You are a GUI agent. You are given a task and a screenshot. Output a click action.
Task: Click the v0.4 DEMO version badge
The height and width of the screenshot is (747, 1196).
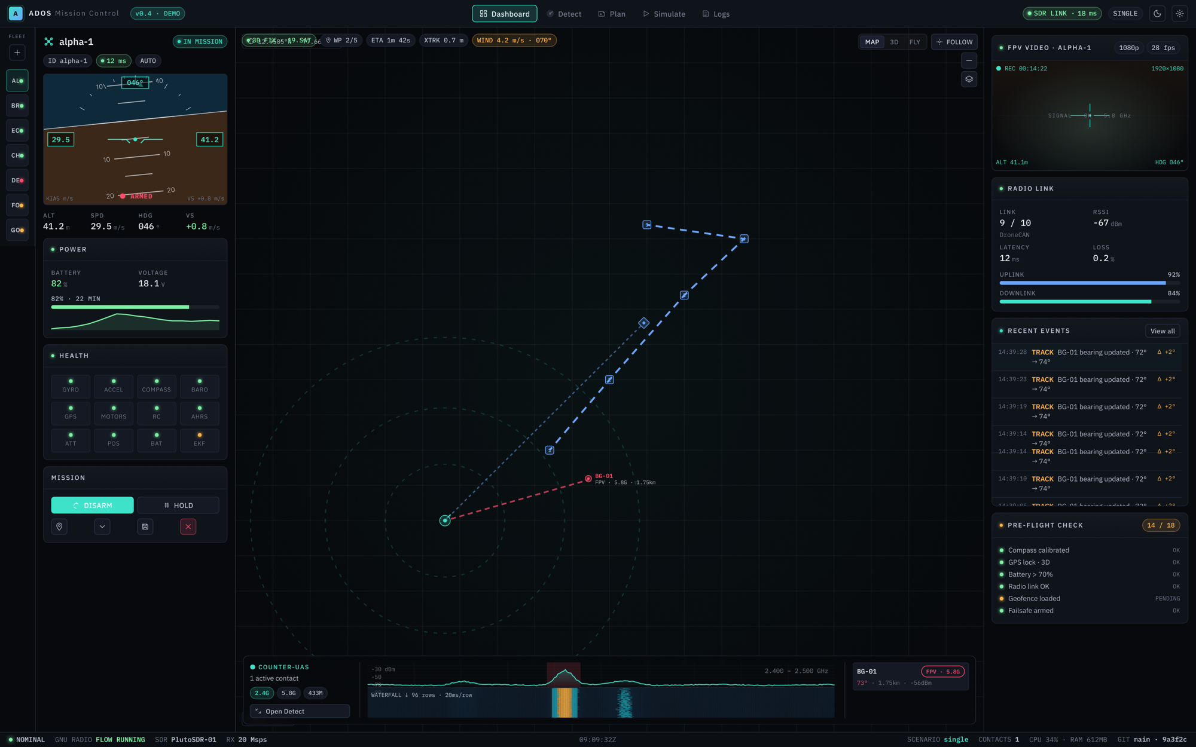pyautogui.click(x=158, y=13)
